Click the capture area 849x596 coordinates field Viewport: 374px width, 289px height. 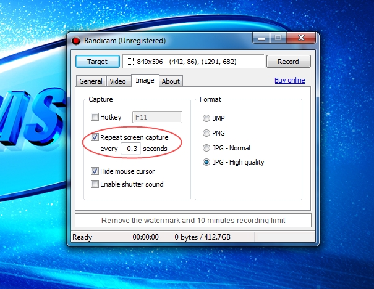click(193, 62)
